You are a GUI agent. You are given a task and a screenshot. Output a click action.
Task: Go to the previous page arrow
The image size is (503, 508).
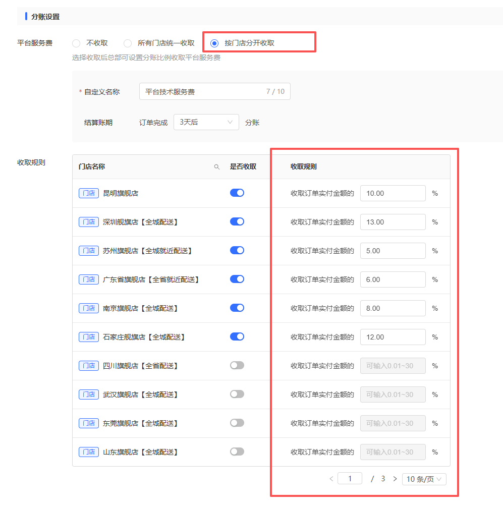[x=331, y=479]
